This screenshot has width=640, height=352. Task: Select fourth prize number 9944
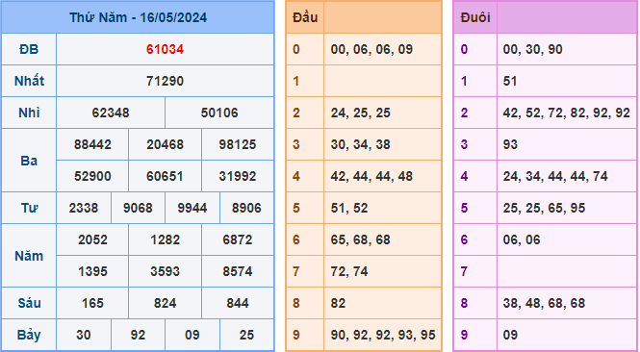point(192,209)
